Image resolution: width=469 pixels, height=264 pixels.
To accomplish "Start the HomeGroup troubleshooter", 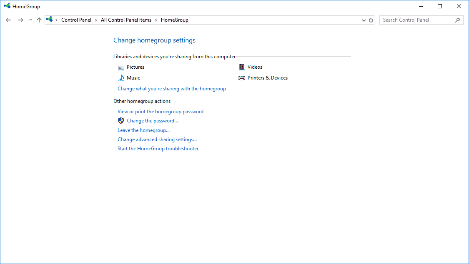I will pyautogui.click(x=158, y=149).
